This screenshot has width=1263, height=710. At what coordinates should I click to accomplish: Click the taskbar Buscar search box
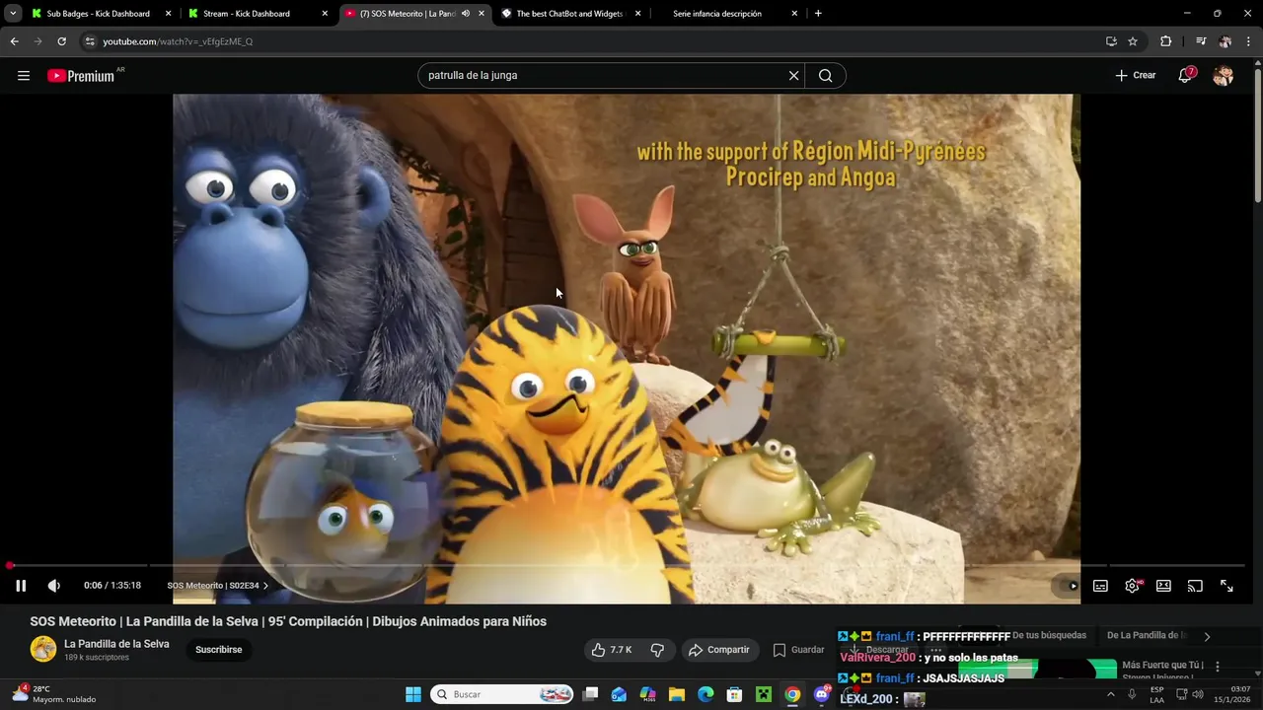pyautogui.click(x=503, y=694)
